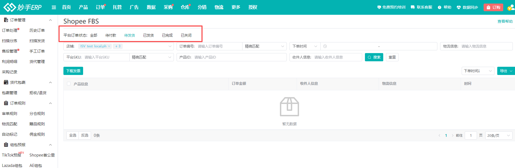
Task: Open the 下单时间 sort order dropdown
Action: tap(478, 71)
